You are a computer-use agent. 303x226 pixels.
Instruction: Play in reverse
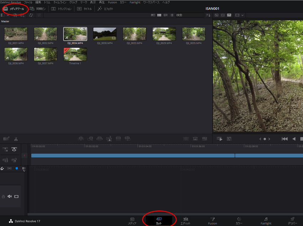pyautogui.click(x=294, y=139)
